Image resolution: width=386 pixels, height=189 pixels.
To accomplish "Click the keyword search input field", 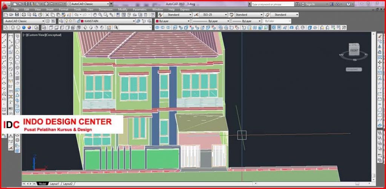I will (273, 4).
